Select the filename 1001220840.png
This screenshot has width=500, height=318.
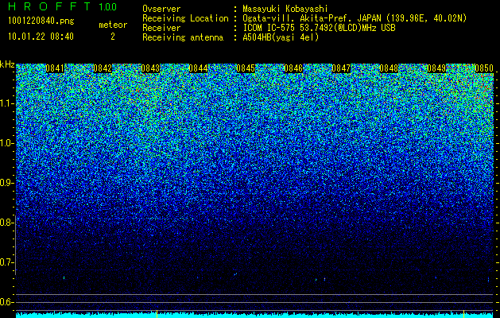[41, 21]
